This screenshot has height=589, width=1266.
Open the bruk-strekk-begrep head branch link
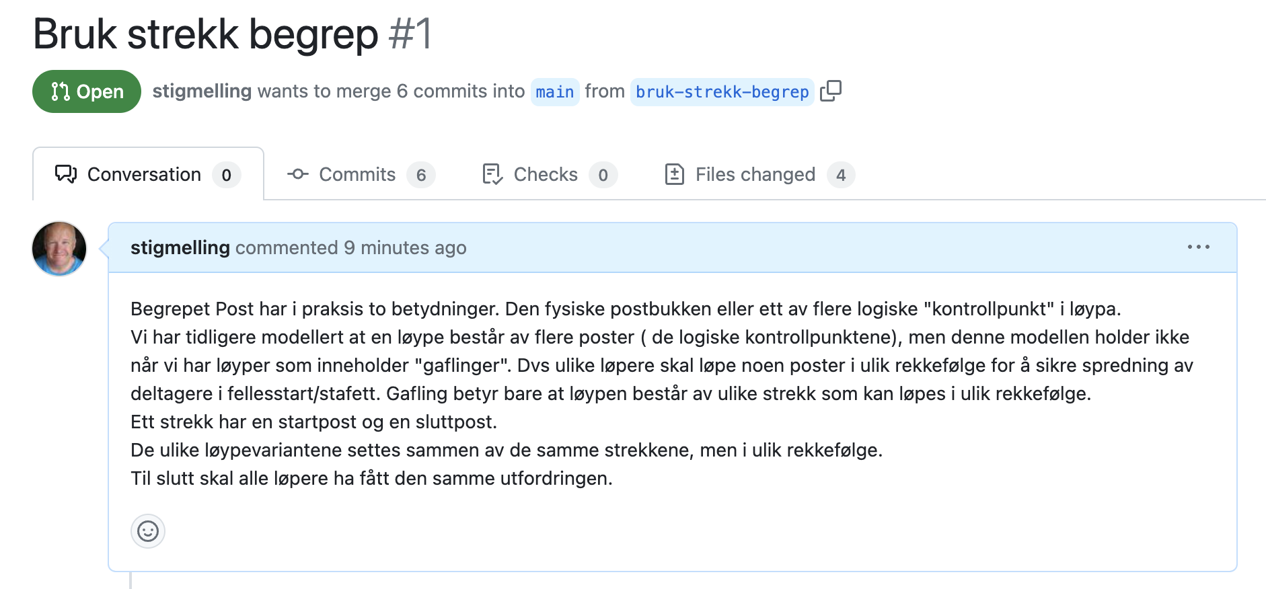tap(722, 91)
